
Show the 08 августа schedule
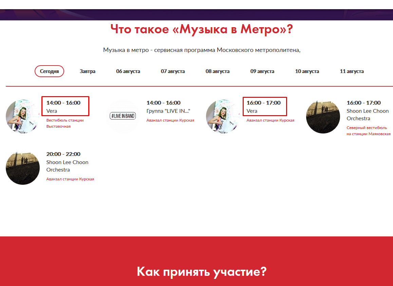point(218,71)
